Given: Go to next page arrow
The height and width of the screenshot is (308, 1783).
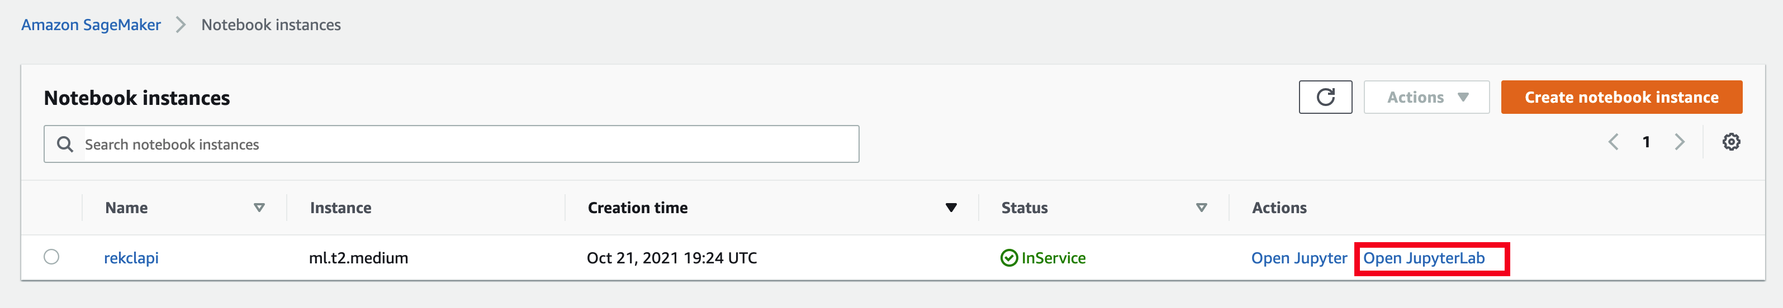Looking at the screenshot, I should click(1679, 142).
